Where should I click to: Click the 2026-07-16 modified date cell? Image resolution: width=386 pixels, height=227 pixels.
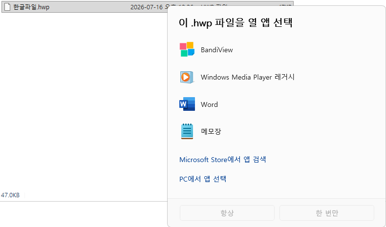[x=149, y=7]
